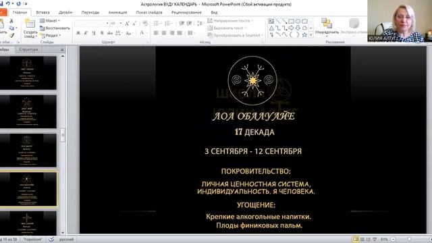
Task: Click the line spacing icon
Action: click(x=200, y=24)
